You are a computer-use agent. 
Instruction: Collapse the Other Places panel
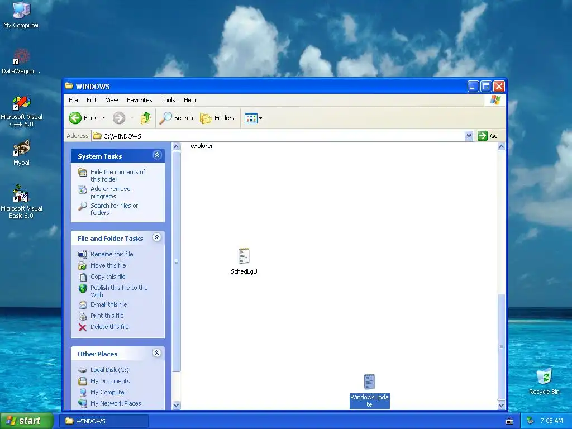coord(157,353)
